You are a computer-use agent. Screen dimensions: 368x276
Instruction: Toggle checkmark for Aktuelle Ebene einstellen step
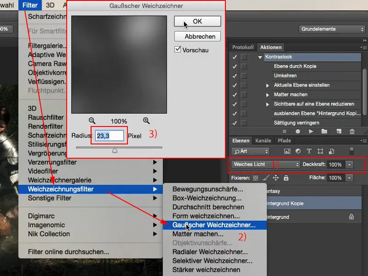pyautogui.click(x=235, y=85)
